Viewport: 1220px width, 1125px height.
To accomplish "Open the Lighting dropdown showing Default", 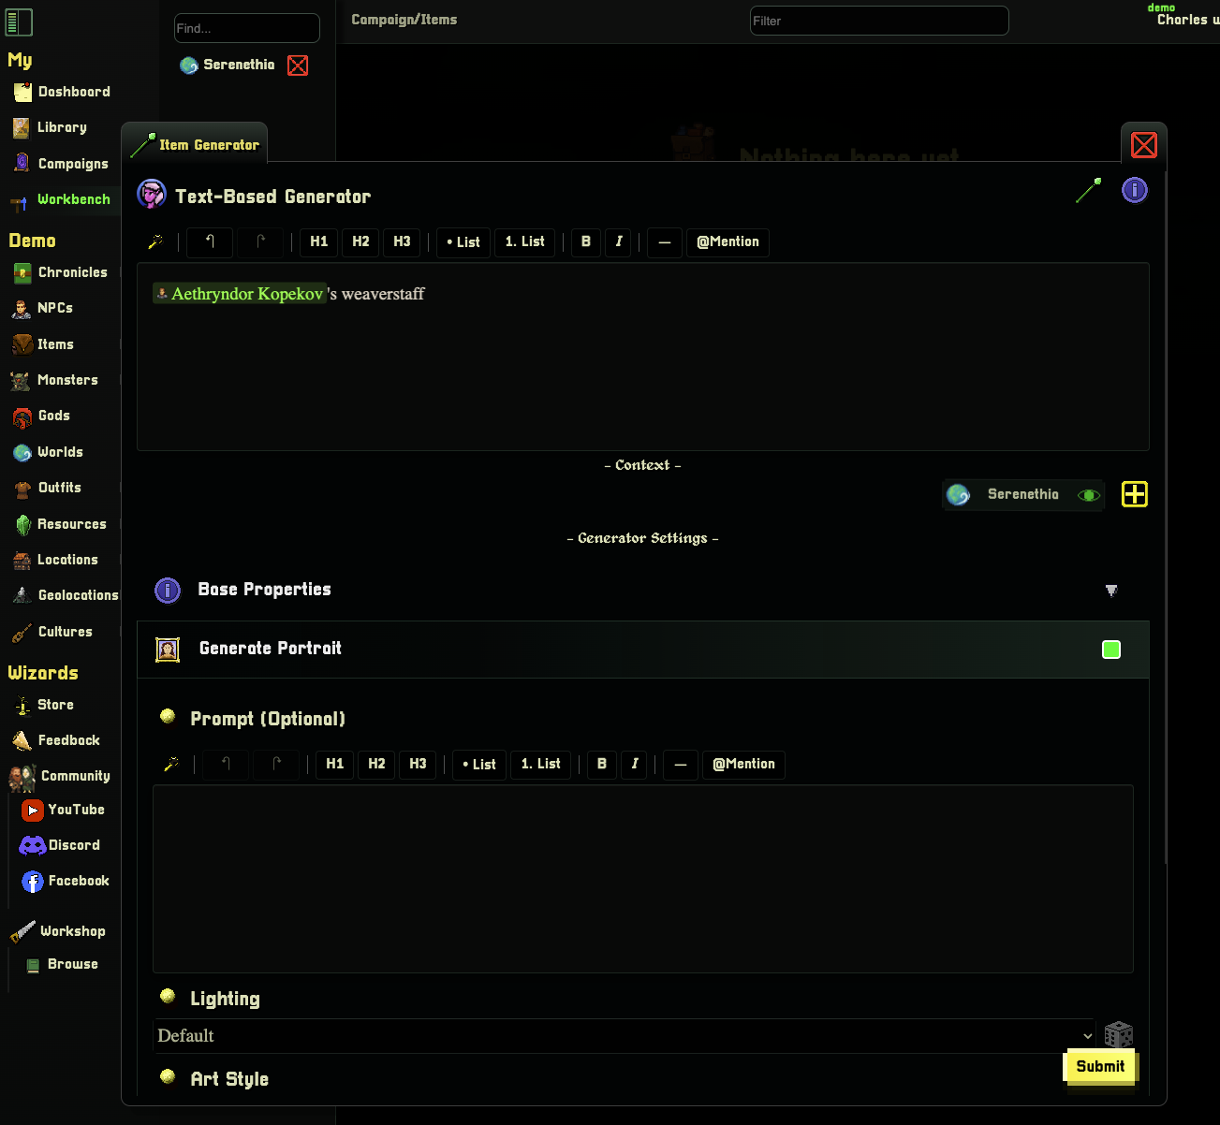I will coord(624,1035).
